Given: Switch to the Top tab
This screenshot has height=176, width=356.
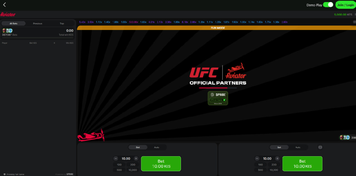Looking at the screenshot, I should point(62,23).
